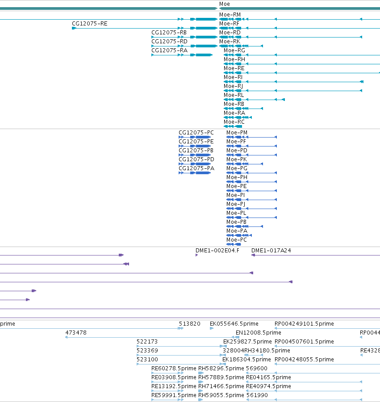Select the RH58296.5prime EST label
Screen dimensions: 380x402
pyautogui.click(x=221, y=368)
